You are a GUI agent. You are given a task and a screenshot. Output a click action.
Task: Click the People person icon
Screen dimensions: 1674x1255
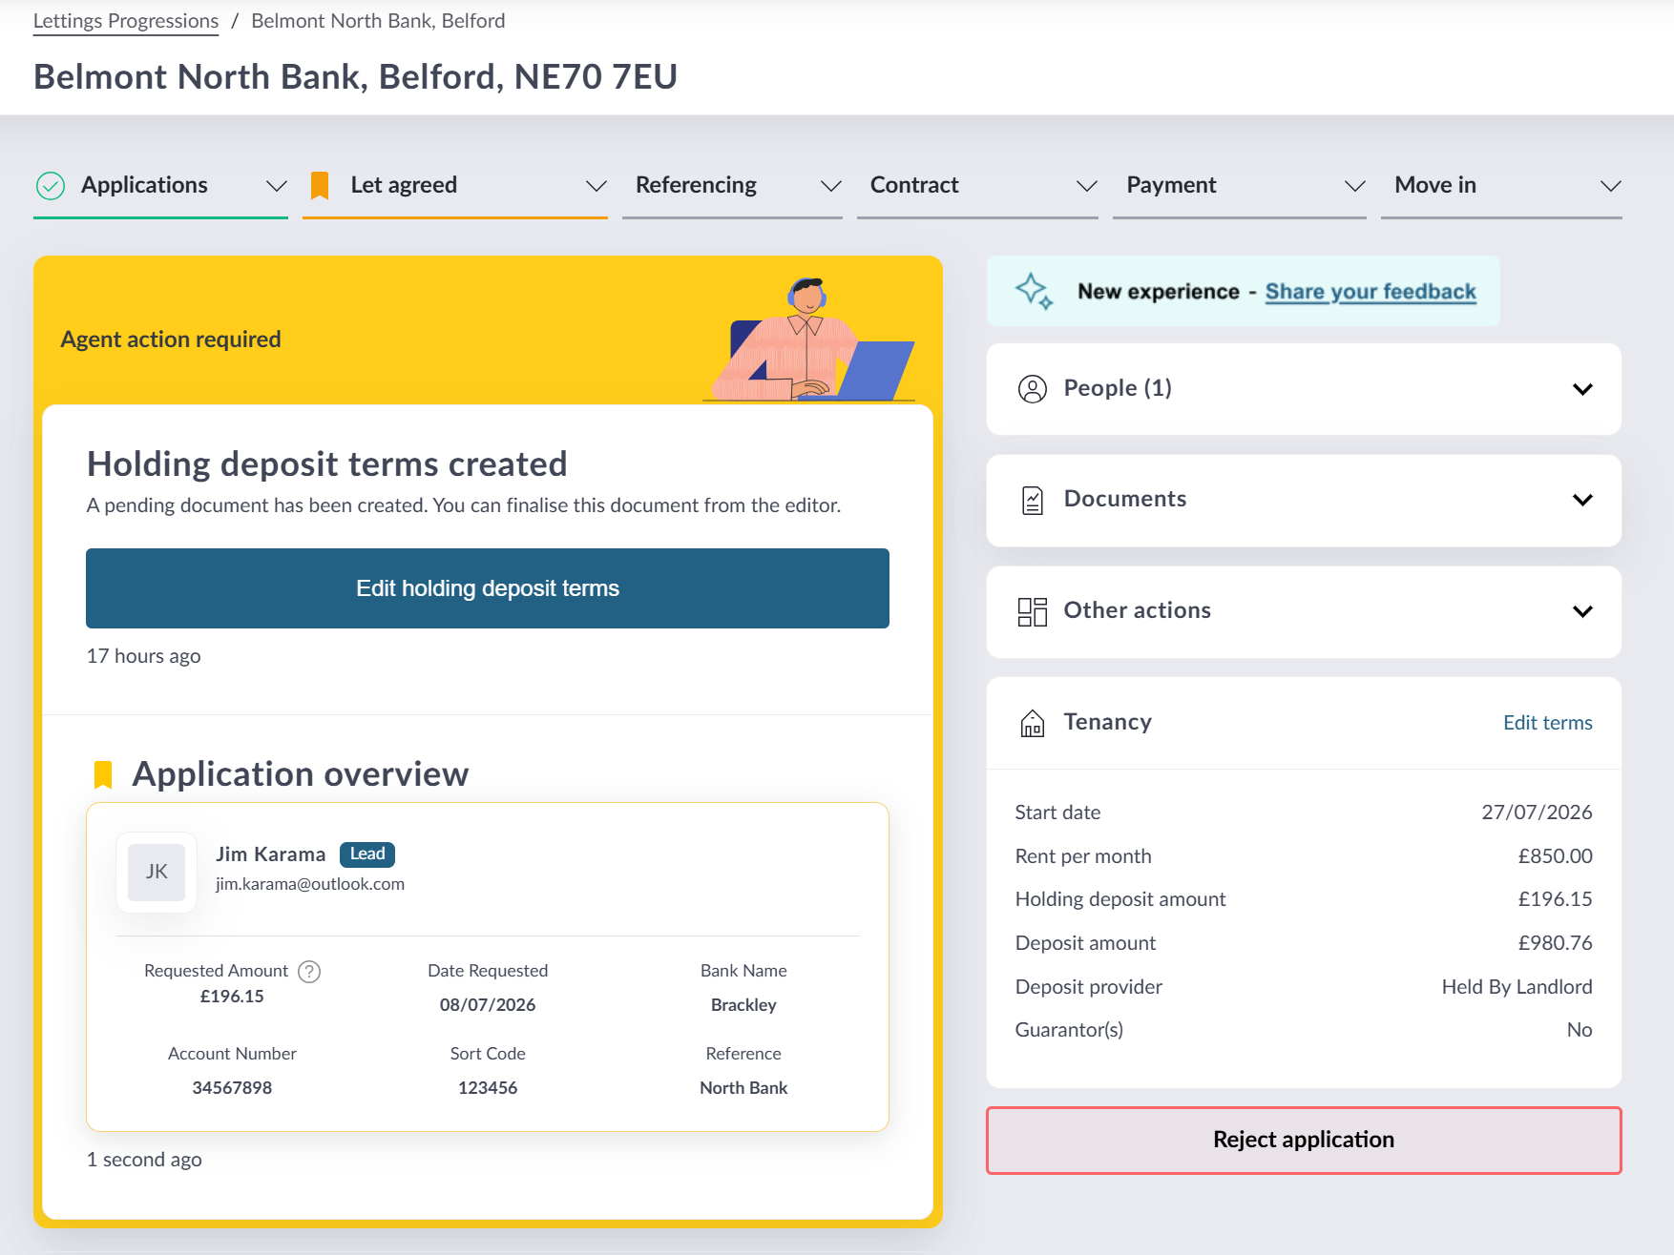[1033, 389]
